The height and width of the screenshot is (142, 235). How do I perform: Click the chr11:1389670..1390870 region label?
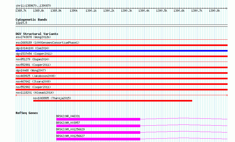tap(33, 6)
